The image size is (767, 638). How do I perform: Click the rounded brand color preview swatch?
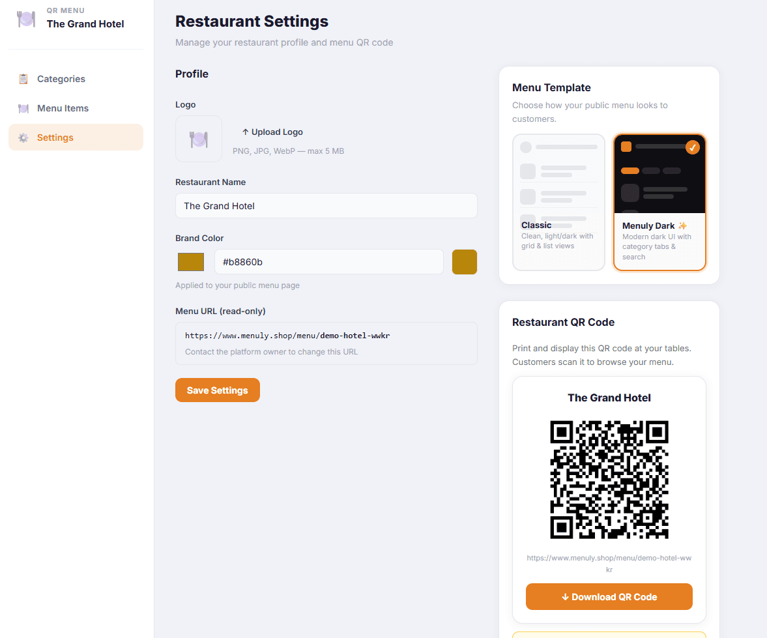[x=464, y=262]
